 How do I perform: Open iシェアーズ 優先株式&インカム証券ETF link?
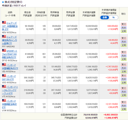click(10, 40)
